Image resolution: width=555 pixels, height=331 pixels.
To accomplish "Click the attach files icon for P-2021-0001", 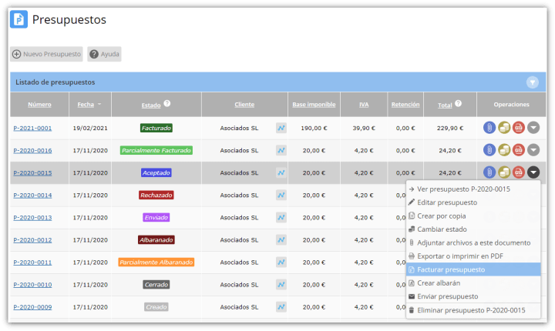I will (x=489, y=128).
